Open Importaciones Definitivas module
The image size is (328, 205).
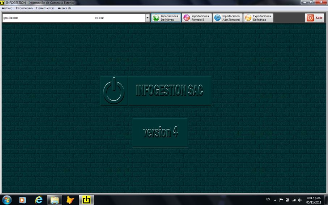pos(166,18)
